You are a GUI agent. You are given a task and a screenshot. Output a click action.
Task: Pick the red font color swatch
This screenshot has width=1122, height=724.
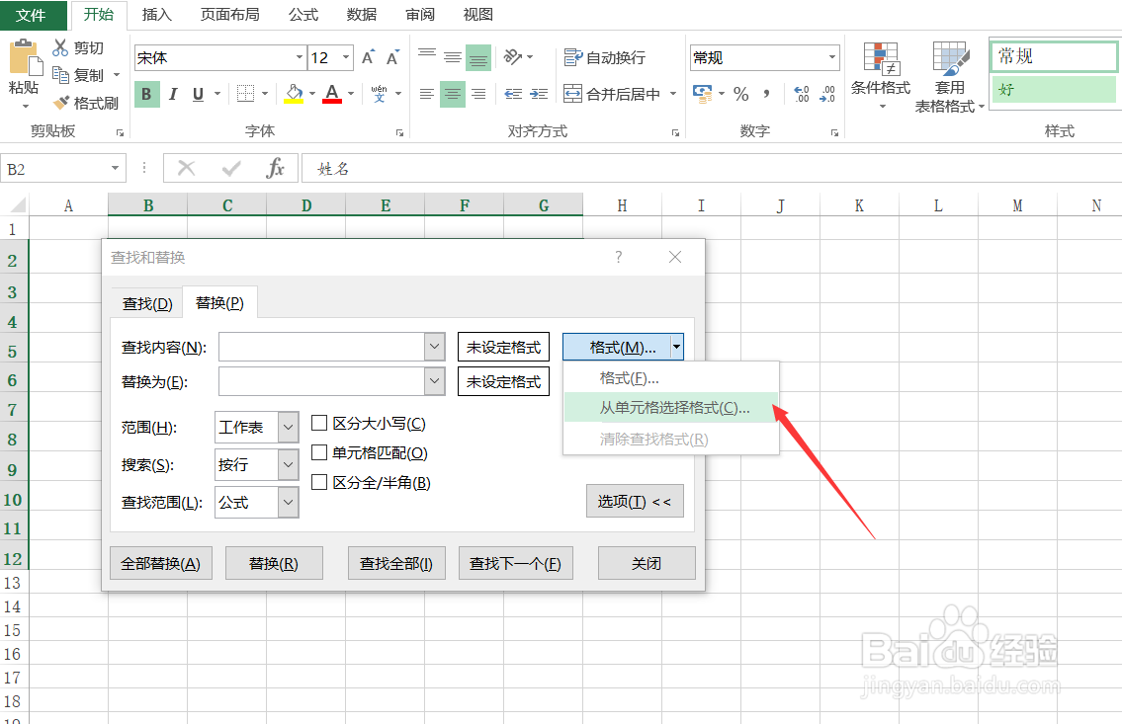[334, 94]
